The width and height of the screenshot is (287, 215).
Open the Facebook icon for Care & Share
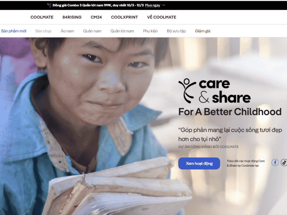pyautogui.click(x=275, y=163)
